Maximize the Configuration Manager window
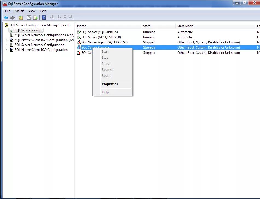This screenshot has width=260, height=199. pyautogui.click(x=244, y=3)
